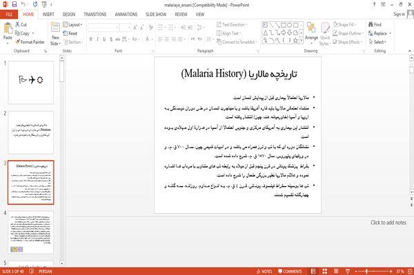Select the rectangle shape in gallery

click(284, 25)
